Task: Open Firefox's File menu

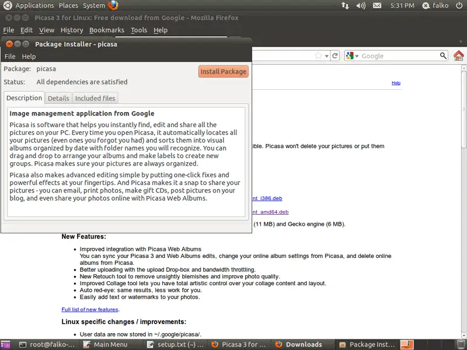Action: click(x=8, y=30)
